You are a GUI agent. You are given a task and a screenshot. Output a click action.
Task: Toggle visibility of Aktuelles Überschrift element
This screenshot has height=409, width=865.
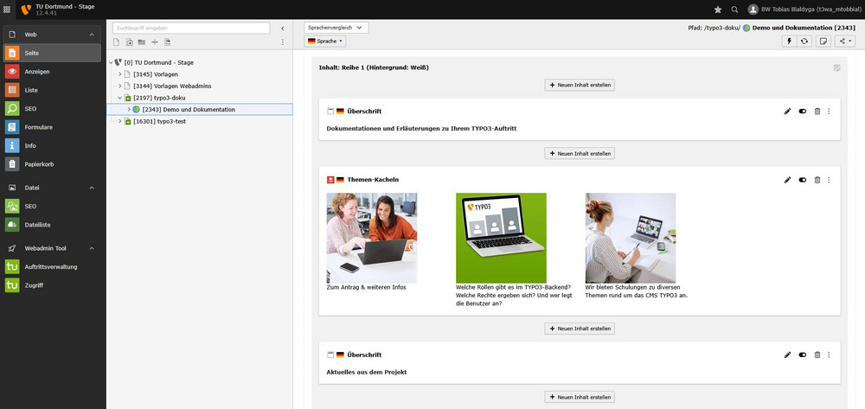[802, 355]
